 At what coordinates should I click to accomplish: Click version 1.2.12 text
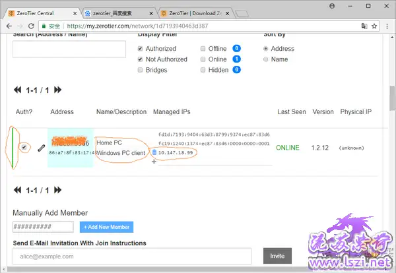319,148
